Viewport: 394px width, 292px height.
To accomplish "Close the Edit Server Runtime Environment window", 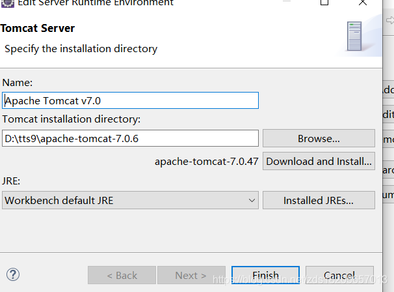I will pos(363,3).
